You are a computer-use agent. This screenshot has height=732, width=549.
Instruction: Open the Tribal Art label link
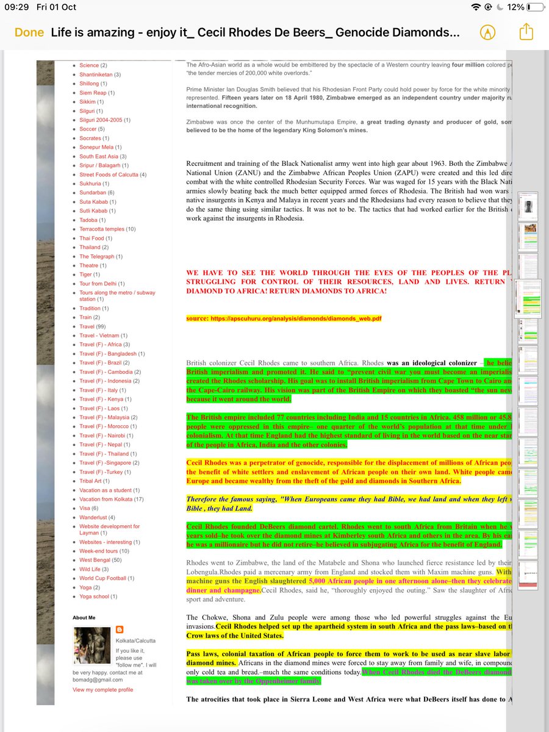[90, 482]
